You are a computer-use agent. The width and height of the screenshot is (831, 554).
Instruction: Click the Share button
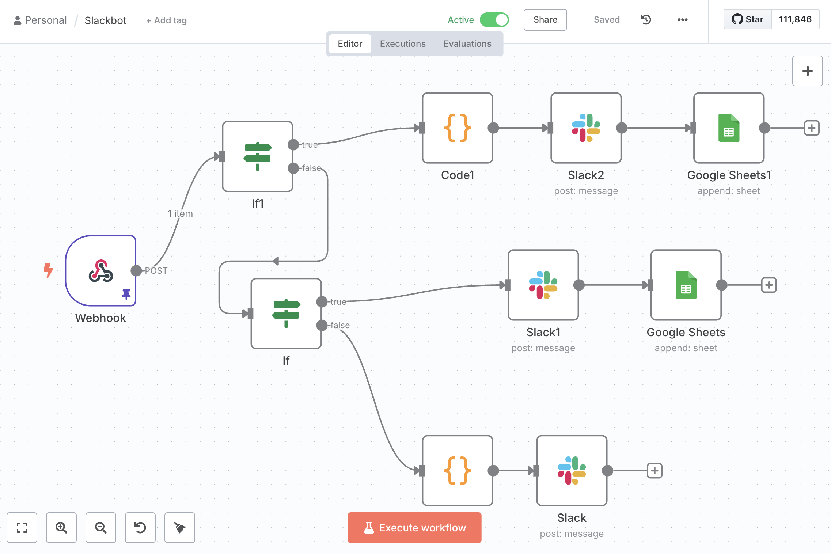(545, 20)
